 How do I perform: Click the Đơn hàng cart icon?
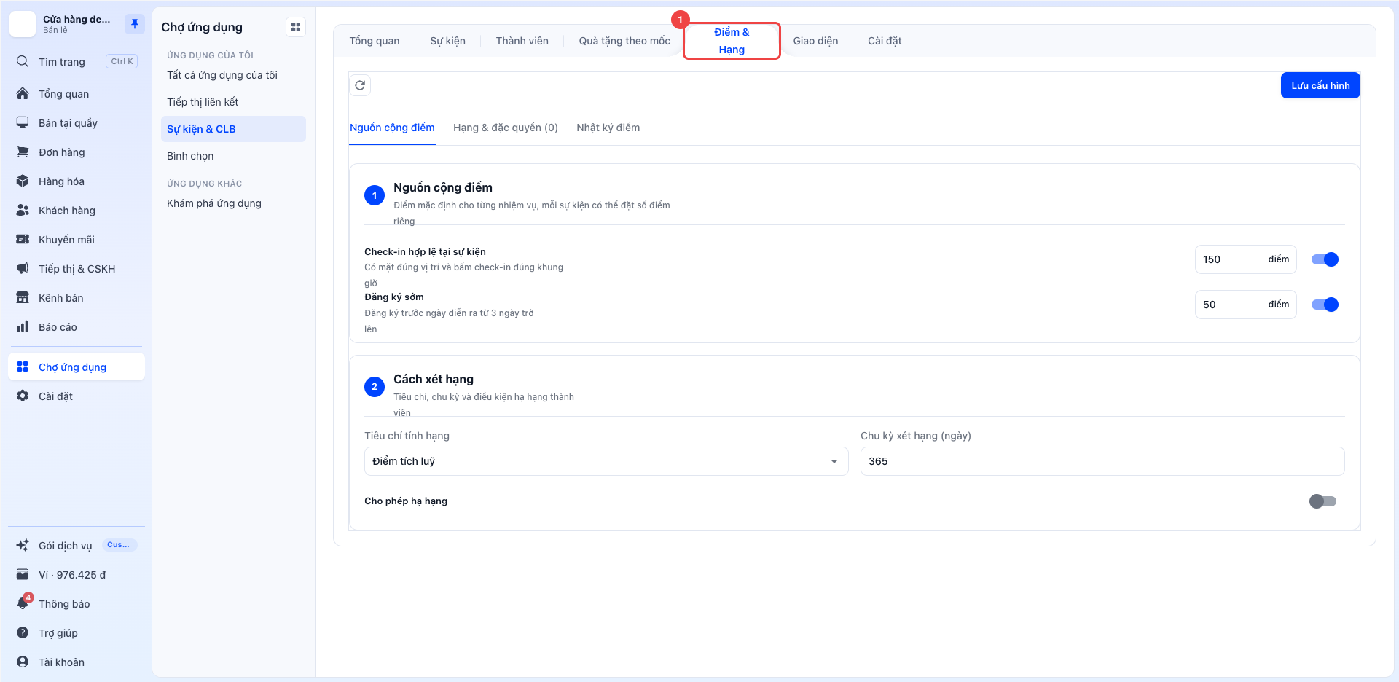click(23, 152)
